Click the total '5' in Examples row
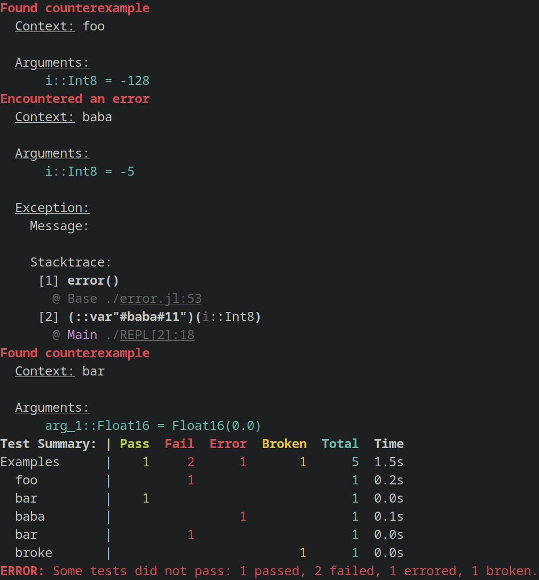 (355, 461)
